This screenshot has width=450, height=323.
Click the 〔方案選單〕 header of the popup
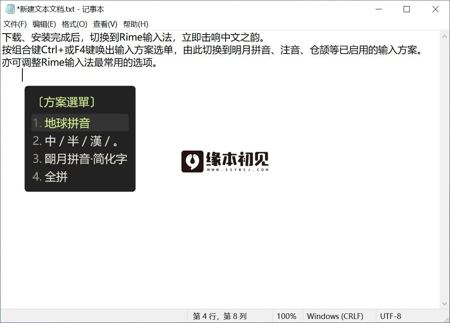(67, 102)
